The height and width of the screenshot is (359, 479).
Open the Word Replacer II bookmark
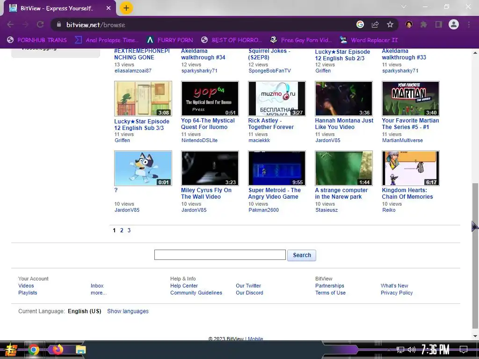pyautogui.click(x=369, y=40)
